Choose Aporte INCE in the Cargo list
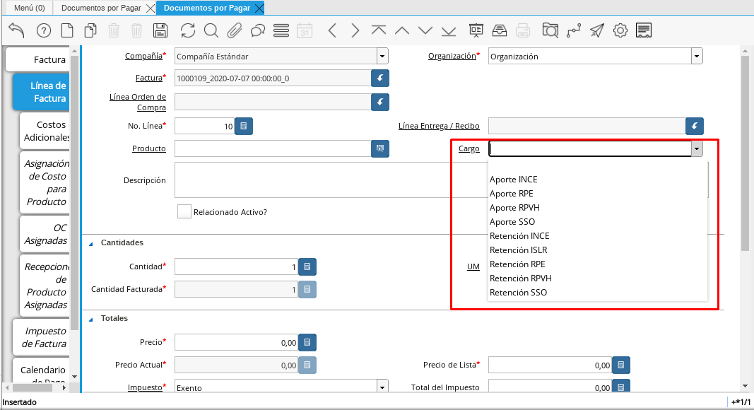 pyautogui.click(x=513, y=180)
